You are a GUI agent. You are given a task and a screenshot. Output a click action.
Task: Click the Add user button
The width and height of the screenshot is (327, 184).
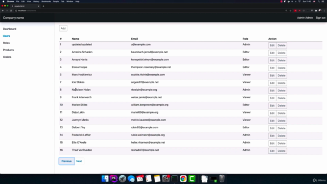pos(63,29)
